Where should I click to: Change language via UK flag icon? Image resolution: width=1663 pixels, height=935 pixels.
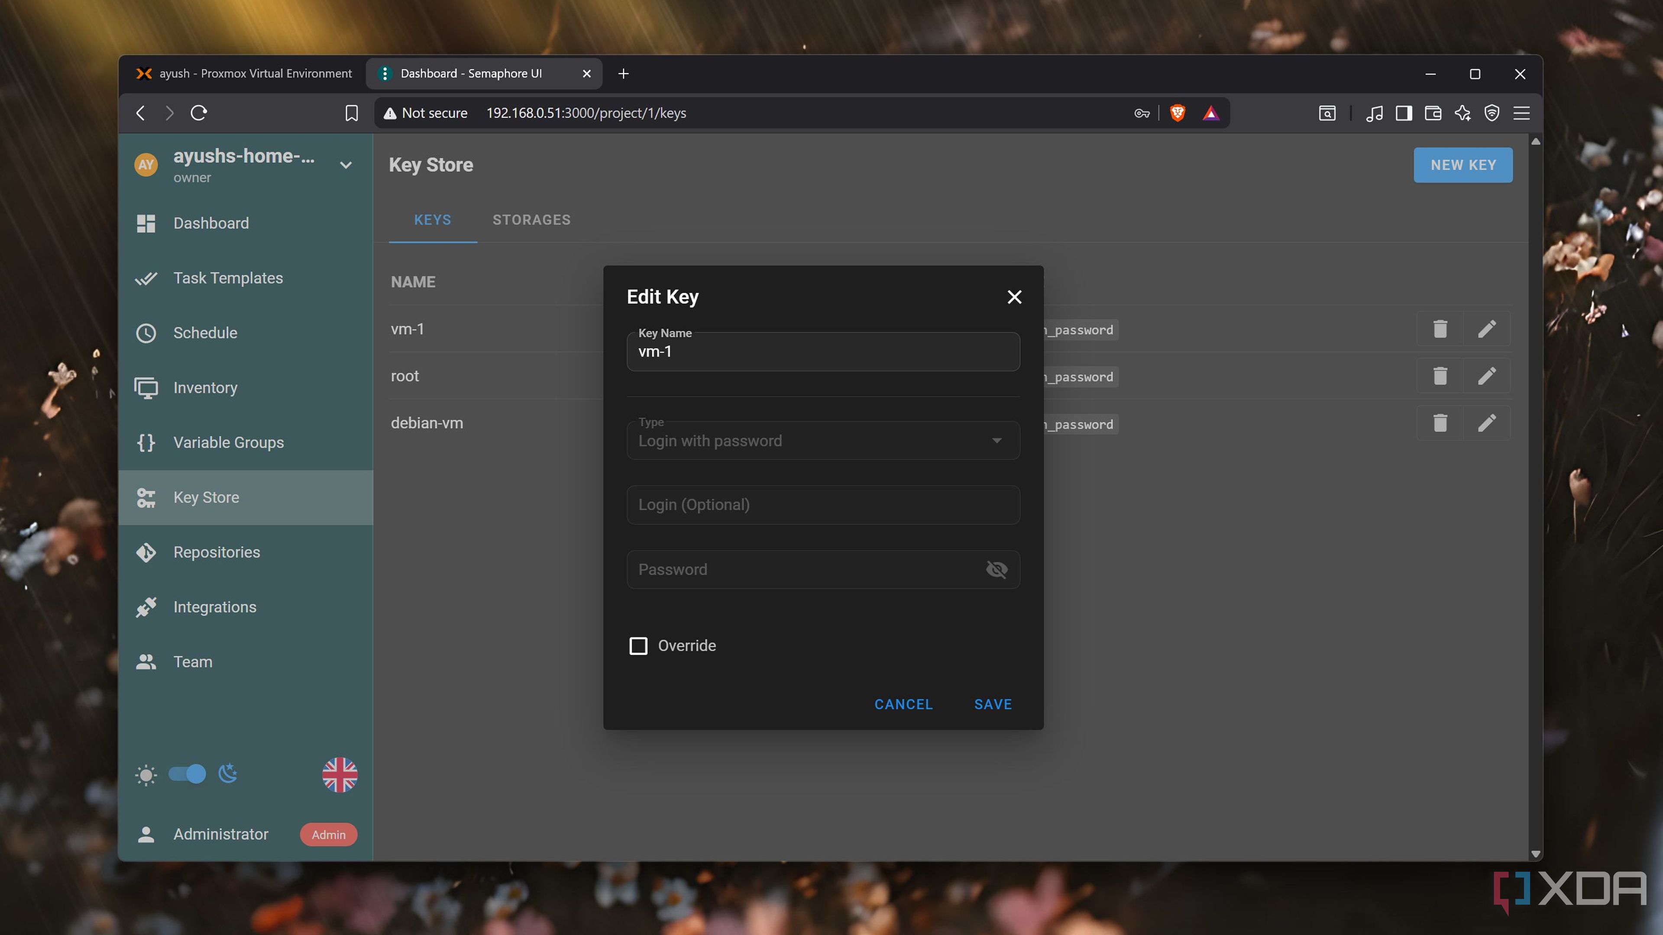pyautogui.click(x=340, y=774)
